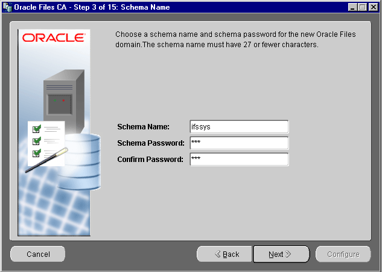382x272 pixels.
Task: Click the Next button
Action: (281, 254)
